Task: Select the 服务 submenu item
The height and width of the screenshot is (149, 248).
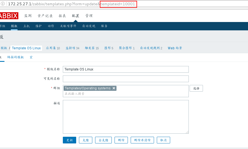Action: pos(104,26)
